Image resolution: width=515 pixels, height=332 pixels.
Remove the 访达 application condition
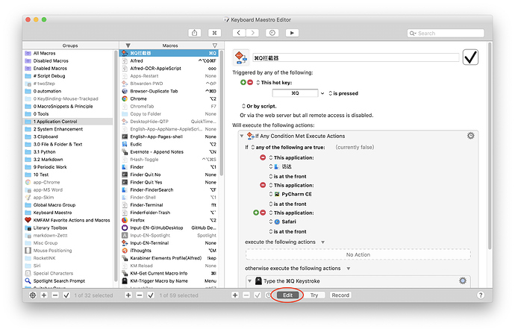pyautogui.click(x=263, y=157)
